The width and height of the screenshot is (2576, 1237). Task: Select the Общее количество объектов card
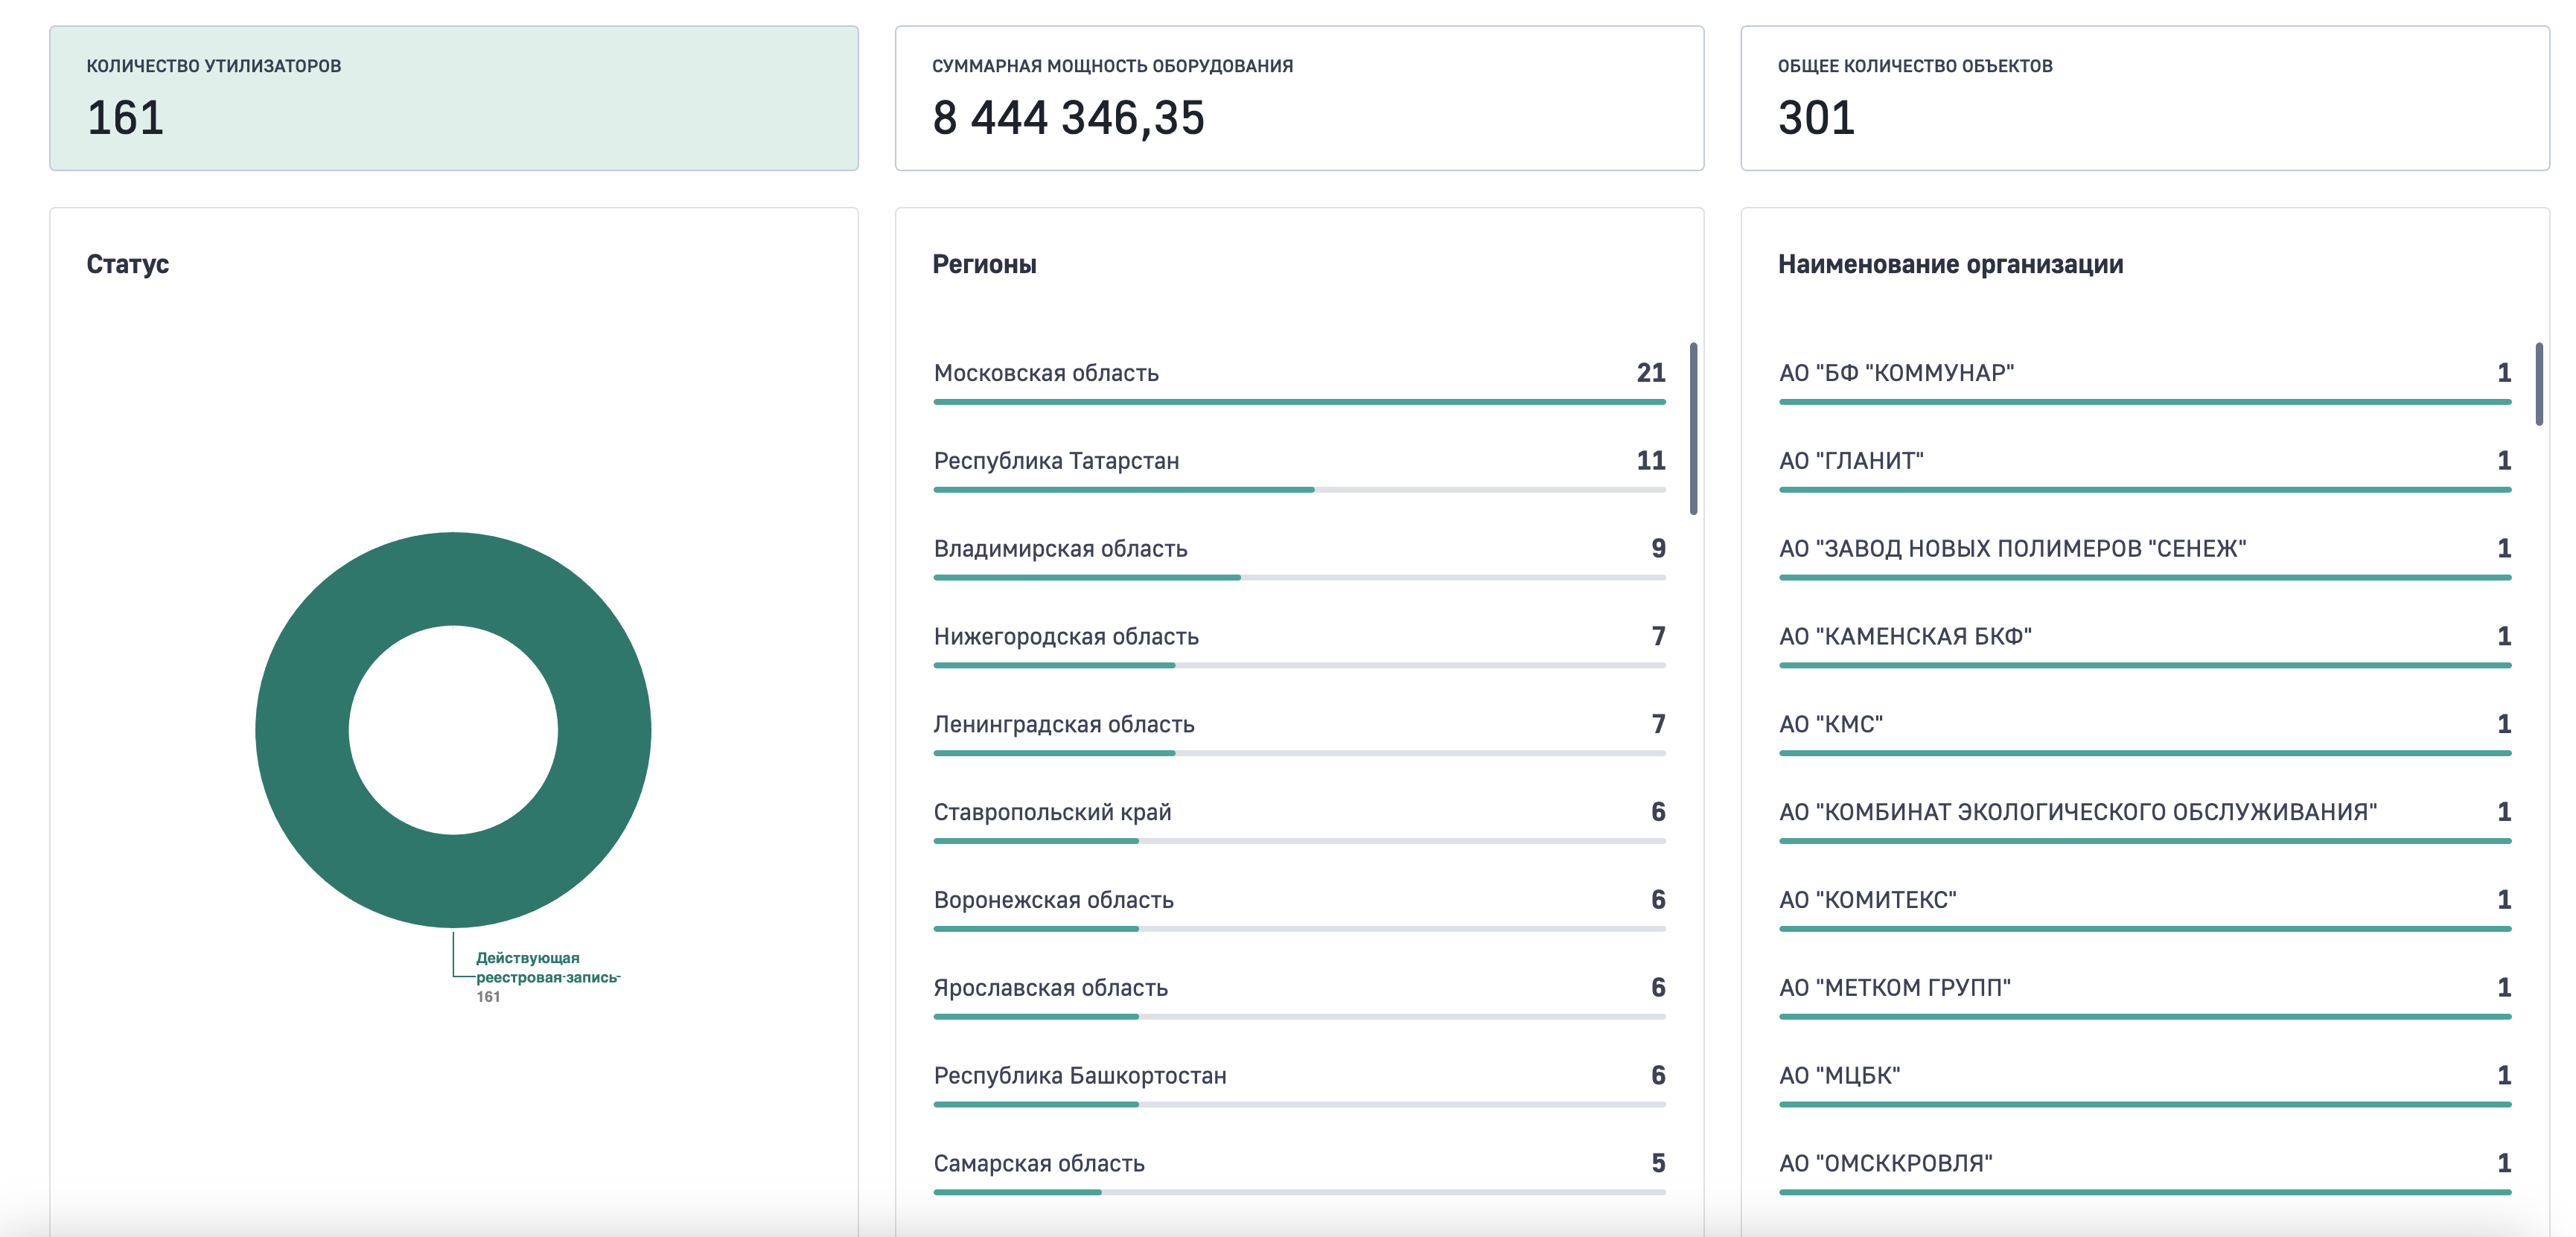point(2145,98)
